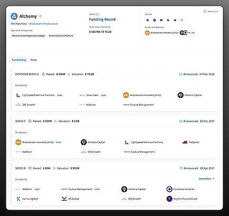Open SamsungNext investor logo
This screenshot has width=229, height=216.
19,199
